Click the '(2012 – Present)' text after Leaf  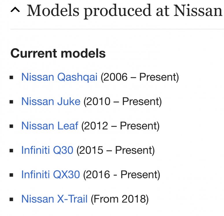[120, 126]
